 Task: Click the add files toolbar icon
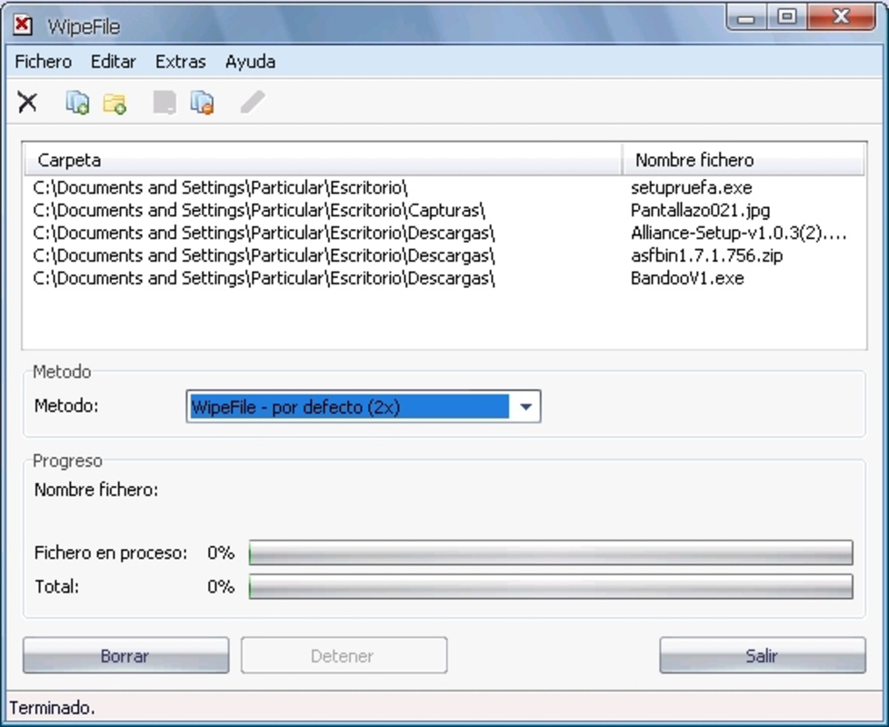tap(77, 103)
